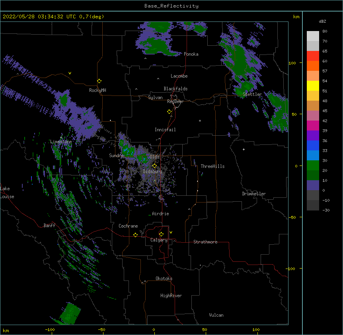Click the Stettler town label
343x335 pixels.
252,94
